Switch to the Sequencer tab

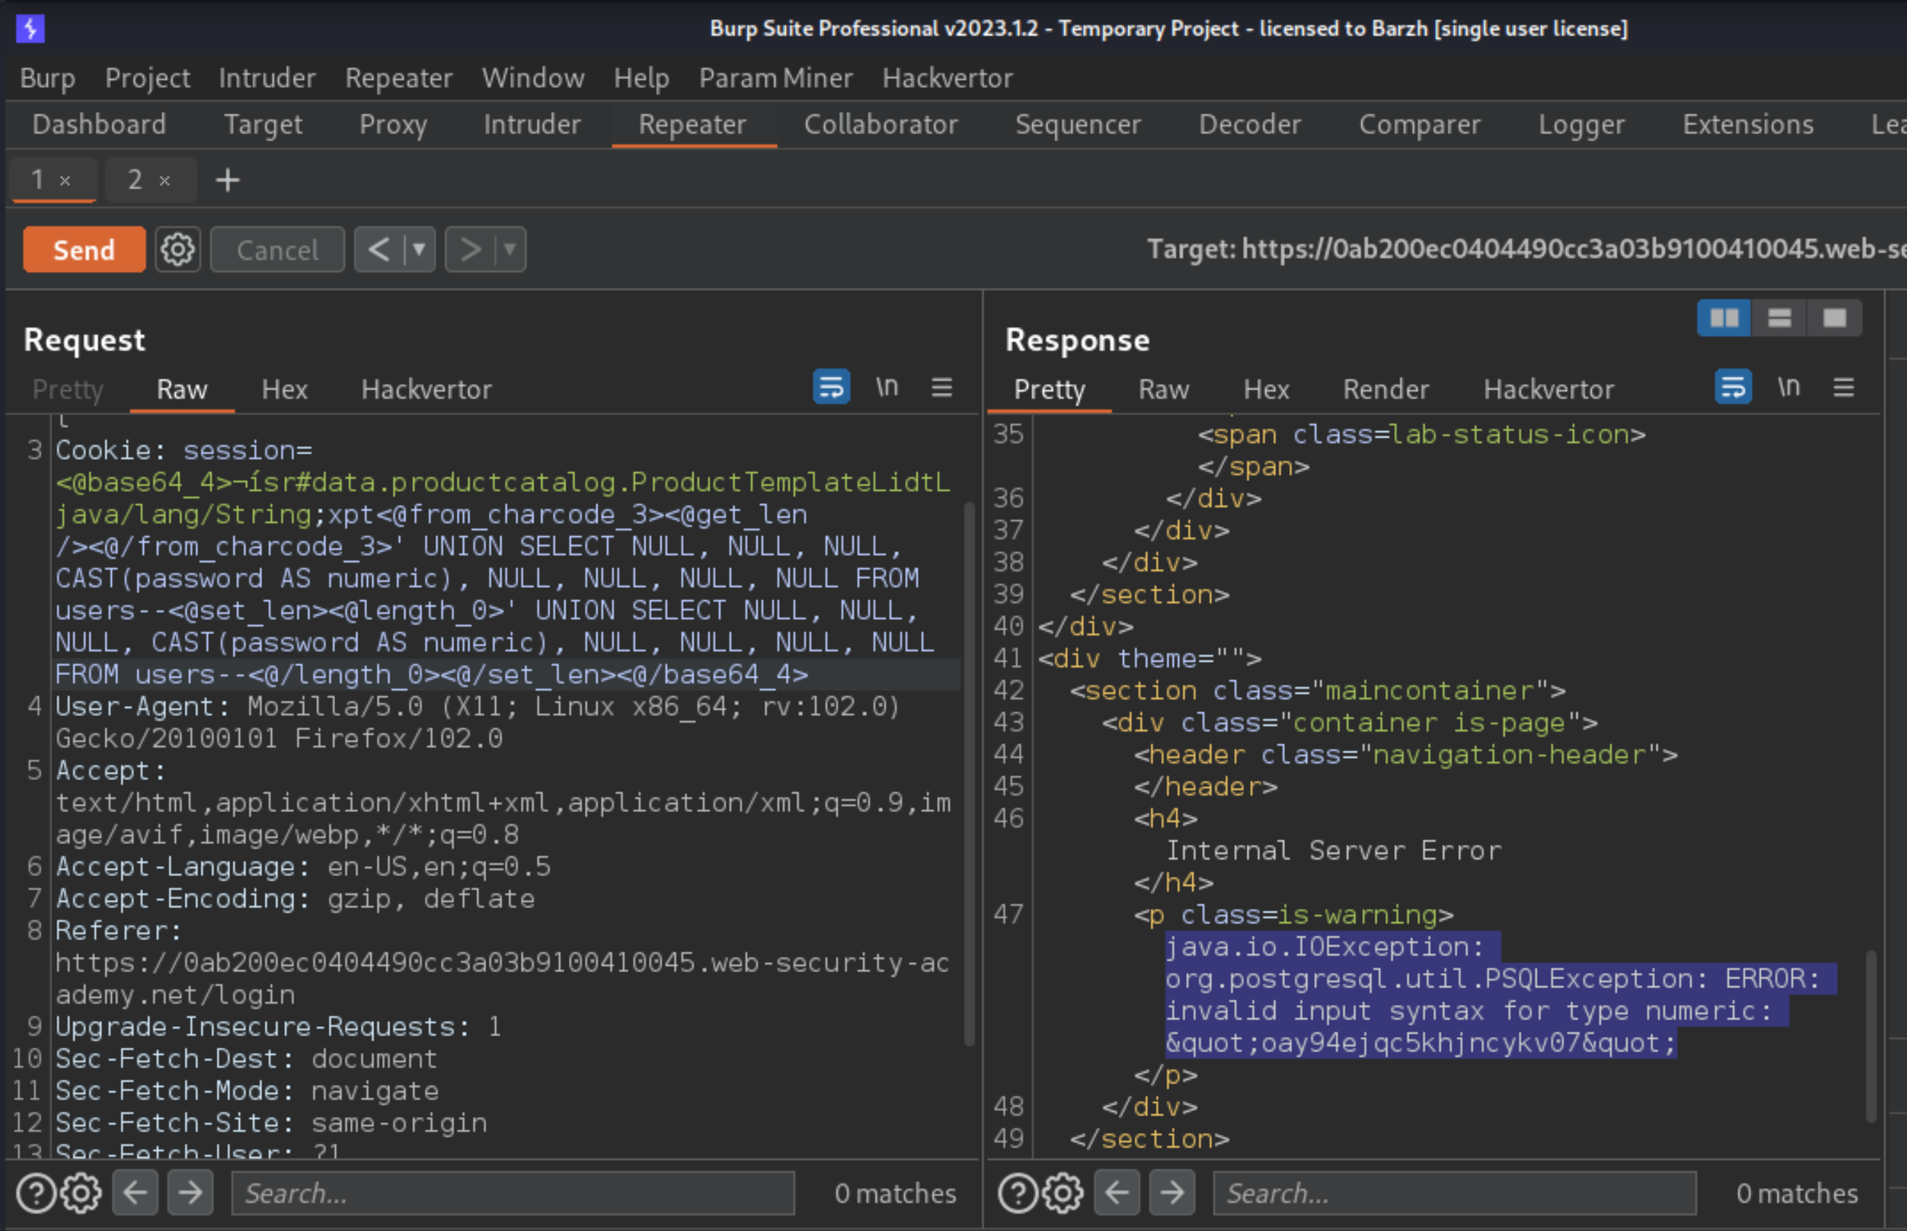pos(1077,125)
